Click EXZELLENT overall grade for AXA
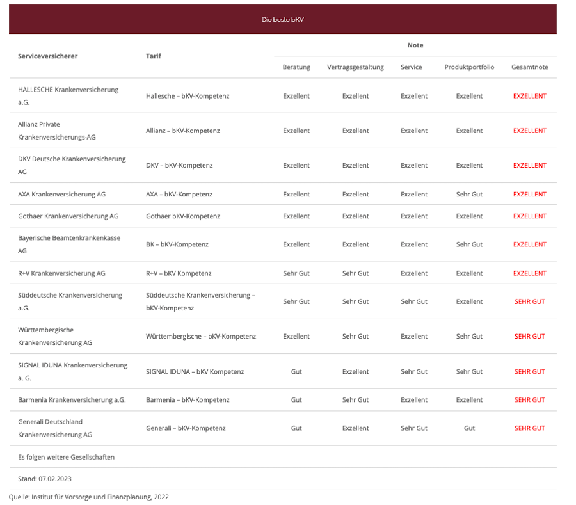 [529, 194]
